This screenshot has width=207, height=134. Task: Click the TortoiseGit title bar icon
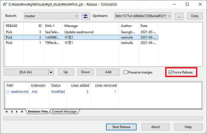click(x=4, y=5)
